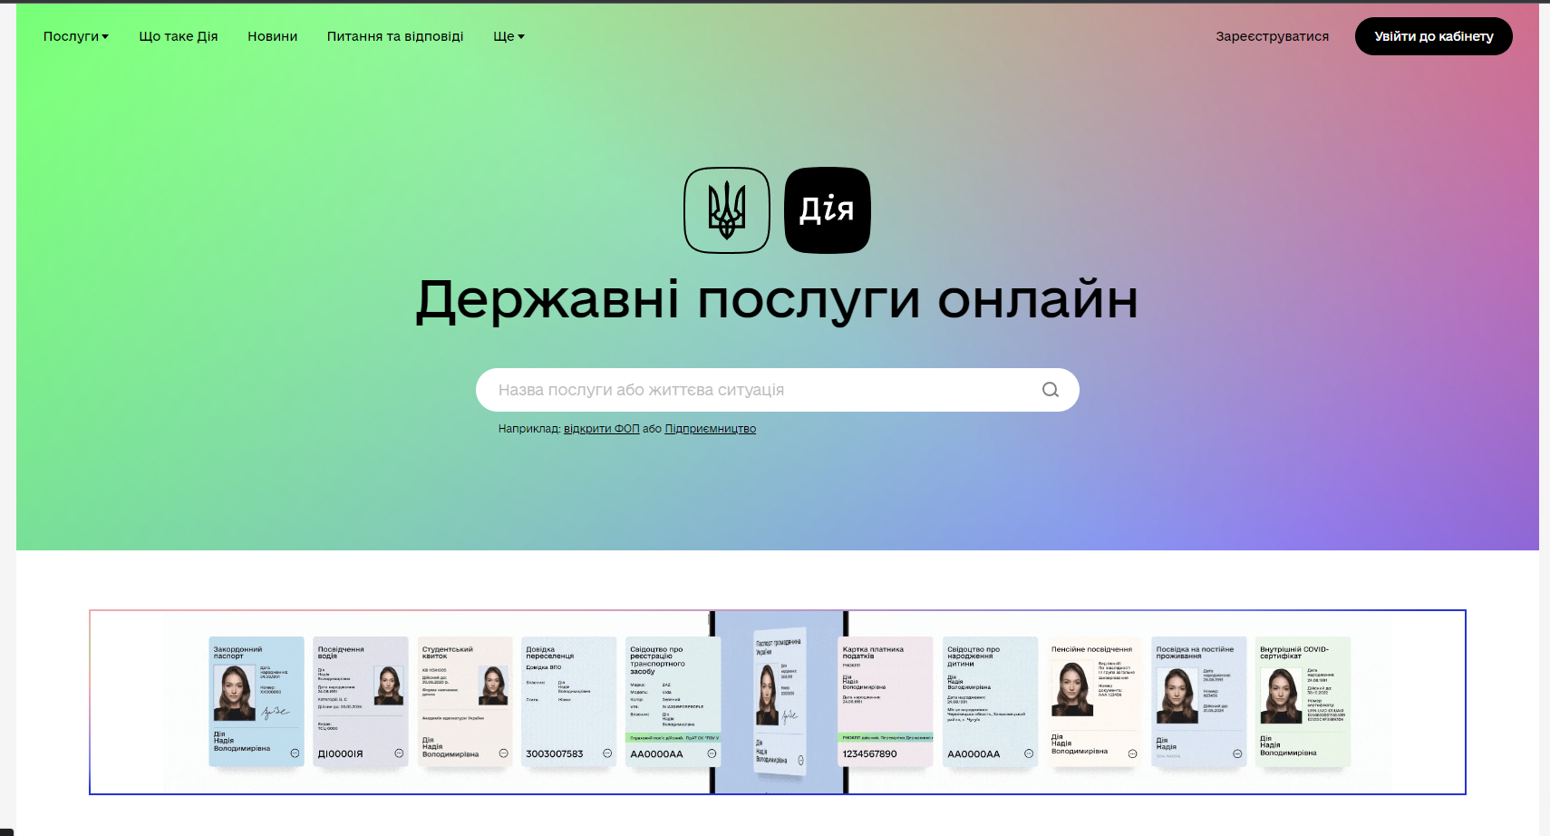Go to the Новини section
1550x836 pixels.
pos(272,36)
